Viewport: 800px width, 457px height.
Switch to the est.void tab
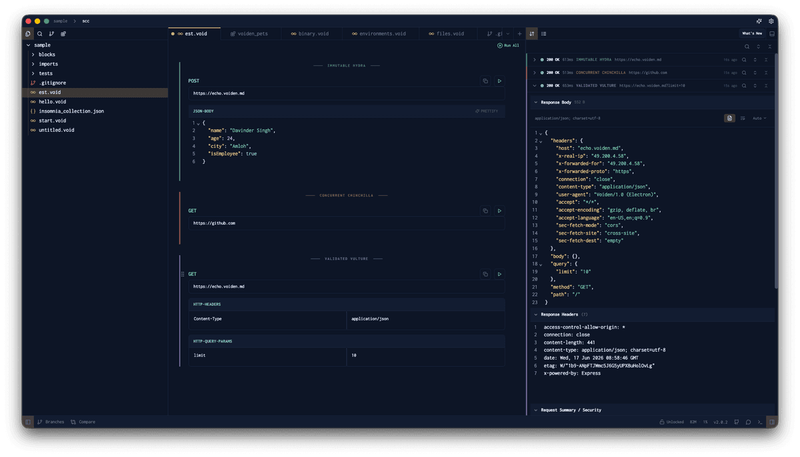click(193, 33)
